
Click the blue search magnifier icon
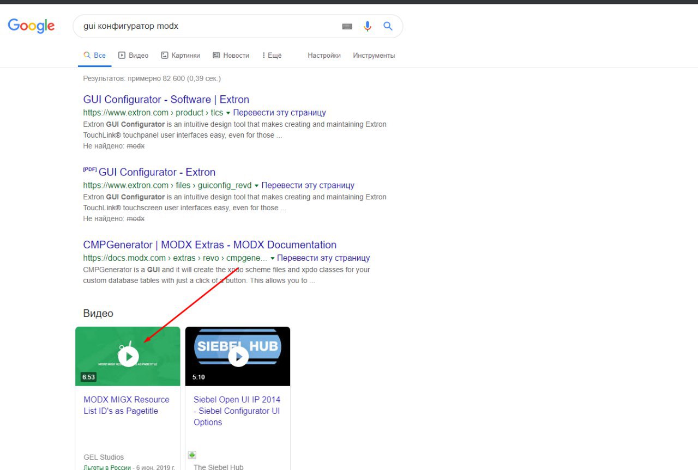(388, 26)
